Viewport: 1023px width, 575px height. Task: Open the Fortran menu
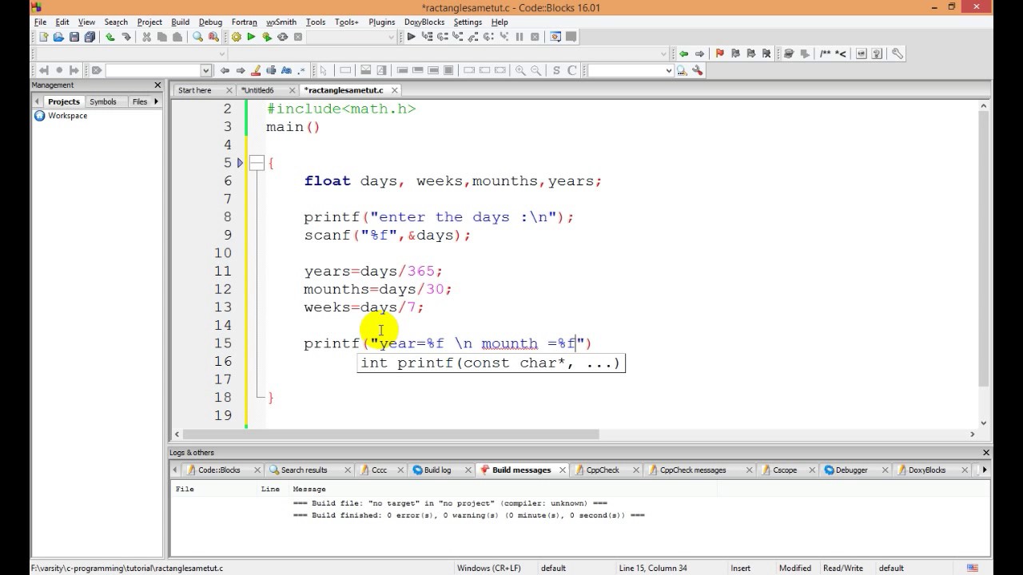[x=245, y=22]
